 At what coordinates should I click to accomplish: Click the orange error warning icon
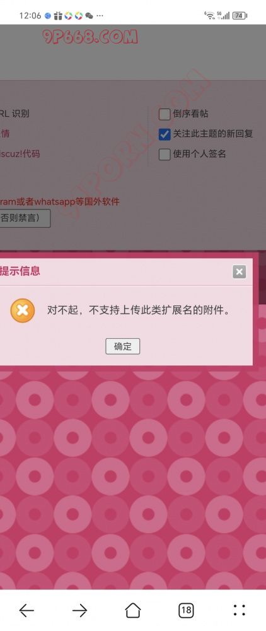23,310
